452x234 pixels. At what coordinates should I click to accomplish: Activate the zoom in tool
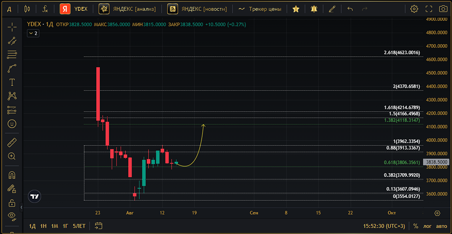click(x=12, y=156)
